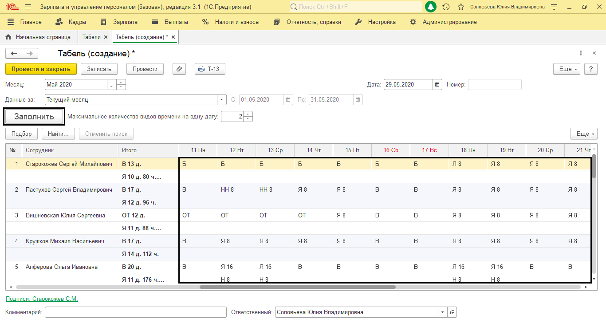Click the notifications bell icon

430,7
